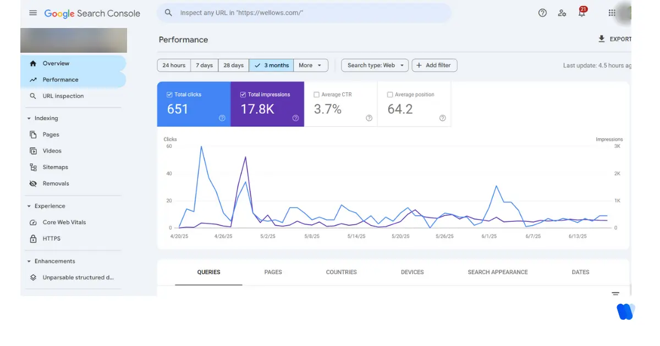The image size is (660, 346).
Task: Click the Add filter button
Action: click(x=434, y=65)
